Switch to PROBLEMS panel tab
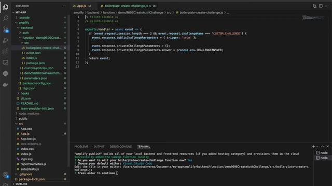This screenshot has height=186, width=332. click(81, 147)
